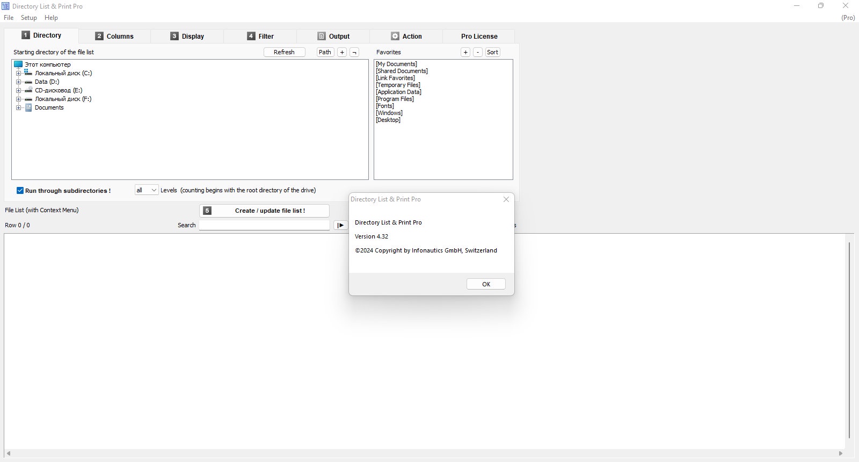Open the Help menu
The height and width of the screenshot is (462, 859).
(51, 18)
